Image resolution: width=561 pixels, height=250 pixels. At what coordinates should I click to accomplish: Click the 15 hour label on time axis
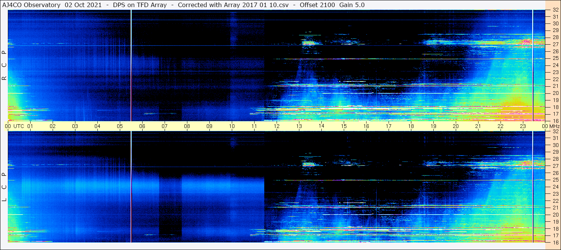click(x=344, y=126)
